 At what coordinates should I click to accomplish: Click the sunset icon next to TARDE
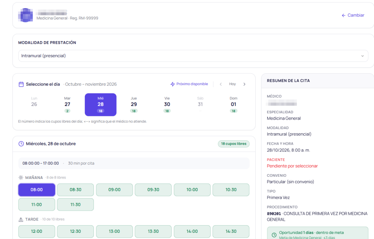pos(21,219)
